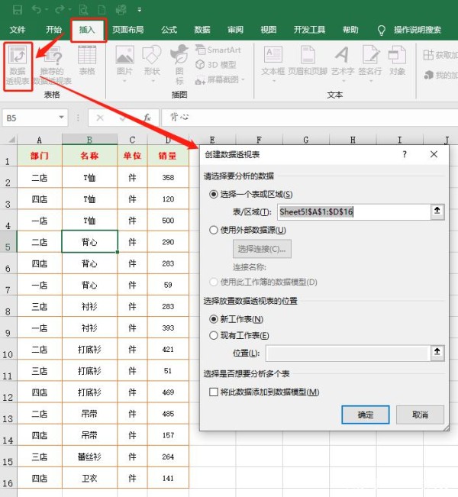Click the Undo arrow icon
Image resolution: width=458 pixels, height=497 pixels.
37,9
